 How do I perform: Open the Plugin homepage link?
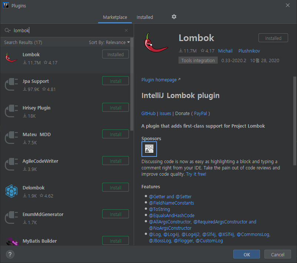(x=161, y=80)
